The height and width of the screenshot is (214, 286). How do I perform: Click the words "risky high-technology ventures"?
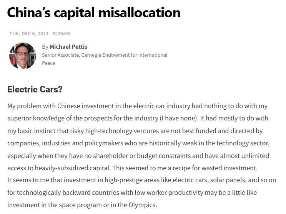(x=108, y=131)
